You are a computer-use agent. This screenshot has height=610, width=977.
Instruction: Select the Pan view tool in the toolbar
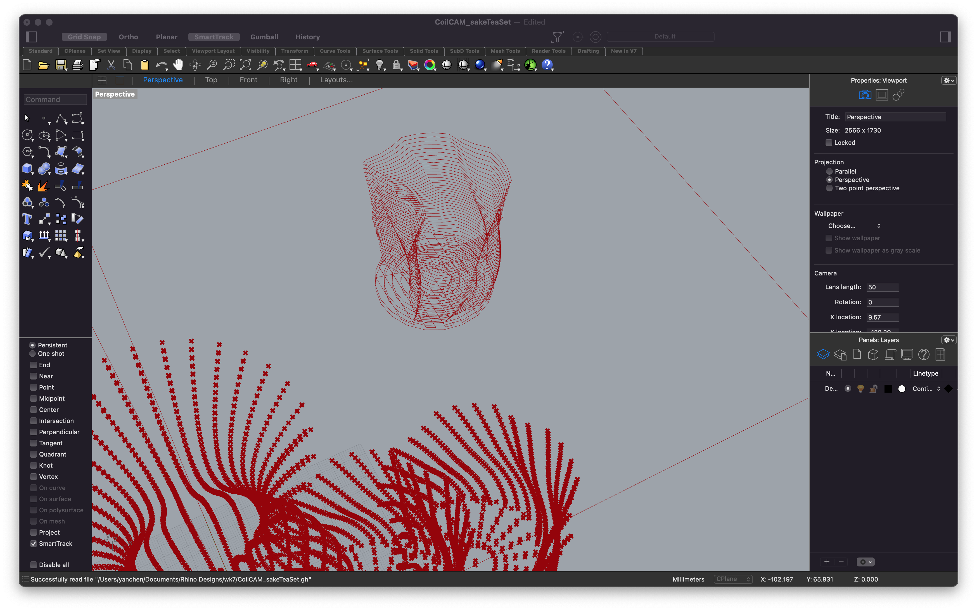[x=178, y=64]
